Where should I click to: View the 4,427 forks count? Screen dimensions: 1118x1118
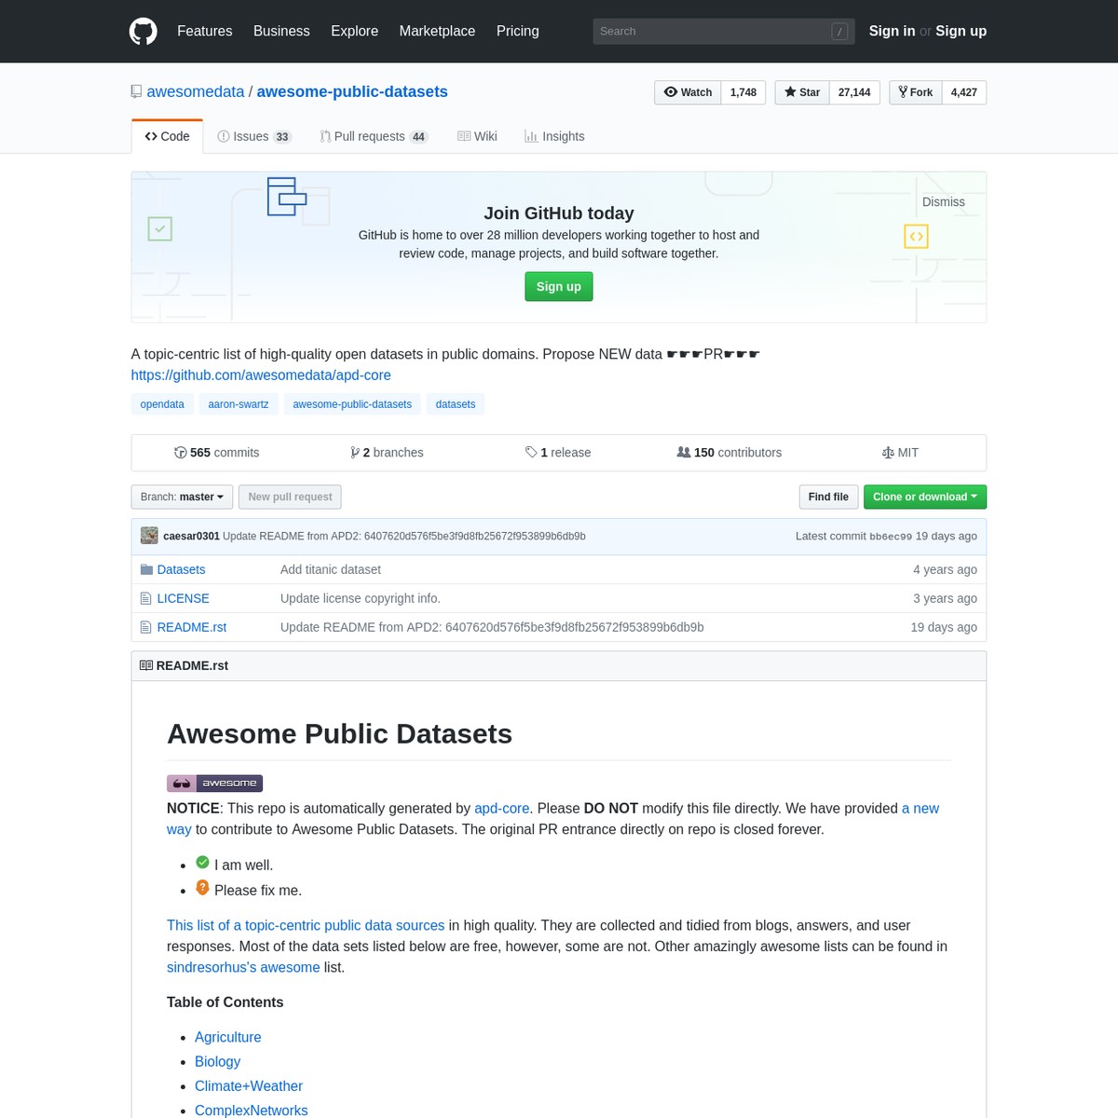[x=964, y=92]
